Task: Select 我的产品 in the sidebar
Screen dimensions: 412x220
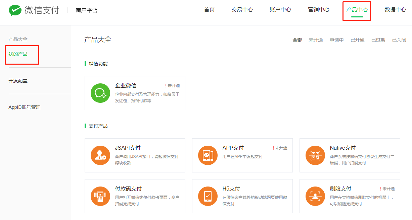Action: click(18, 54)
